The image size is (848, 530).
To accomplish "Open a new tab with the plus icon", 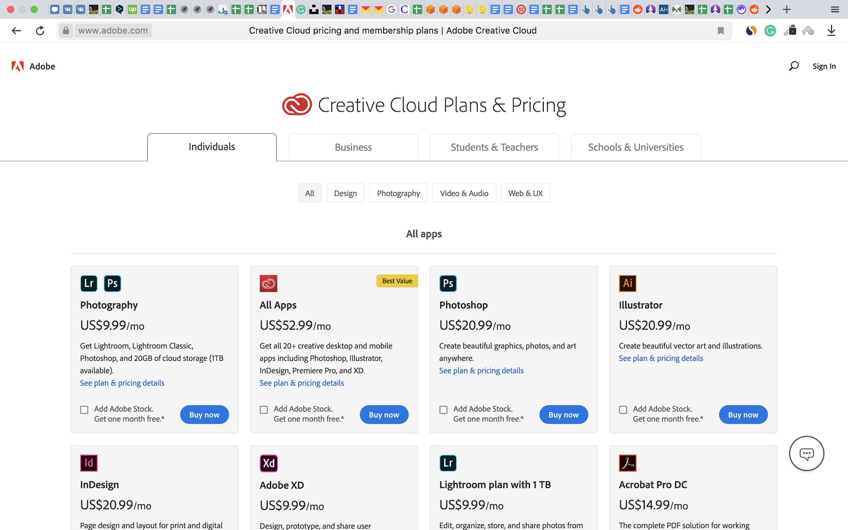I will click(x=787, y=10).
